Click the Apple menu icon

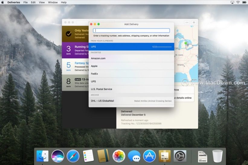[x=2, y=2]
